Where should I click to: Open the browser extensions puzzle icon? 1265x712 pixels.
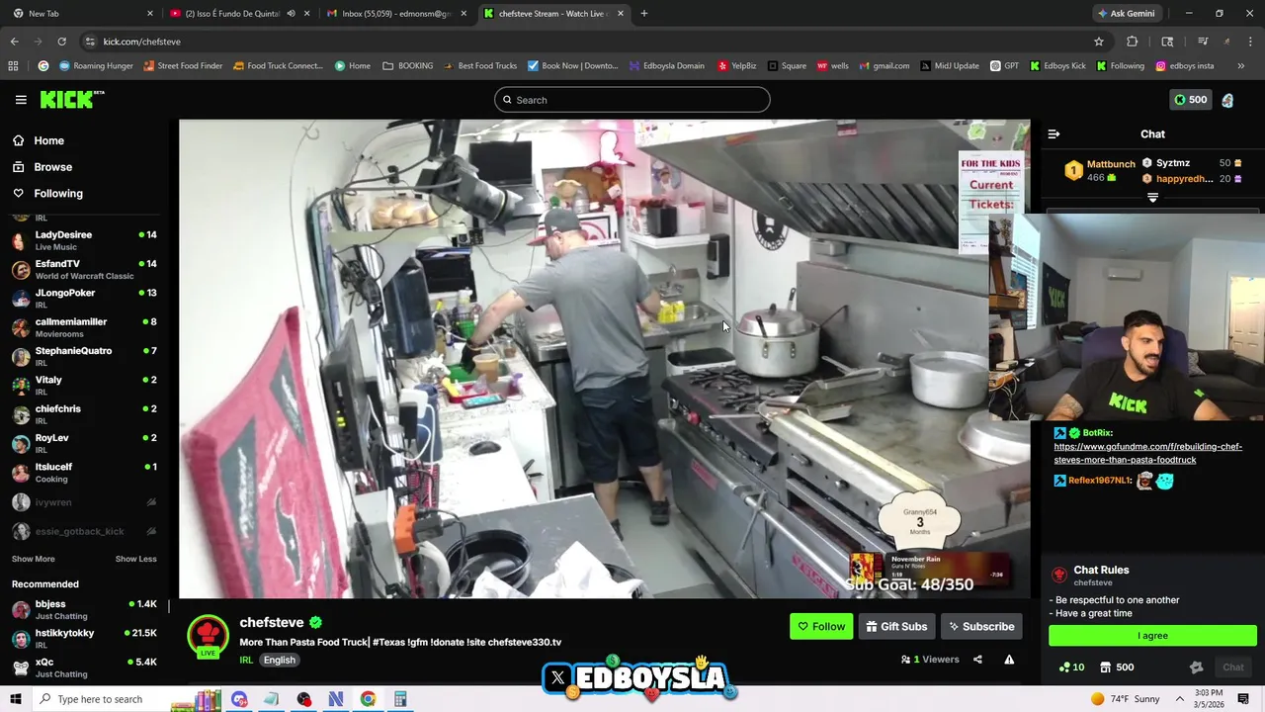1133,42
